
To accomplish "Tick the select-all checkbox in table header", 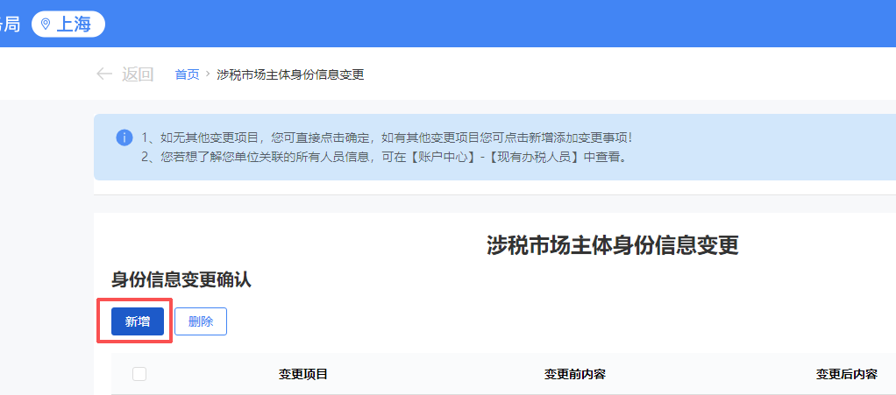I will [x=139, y=374].
